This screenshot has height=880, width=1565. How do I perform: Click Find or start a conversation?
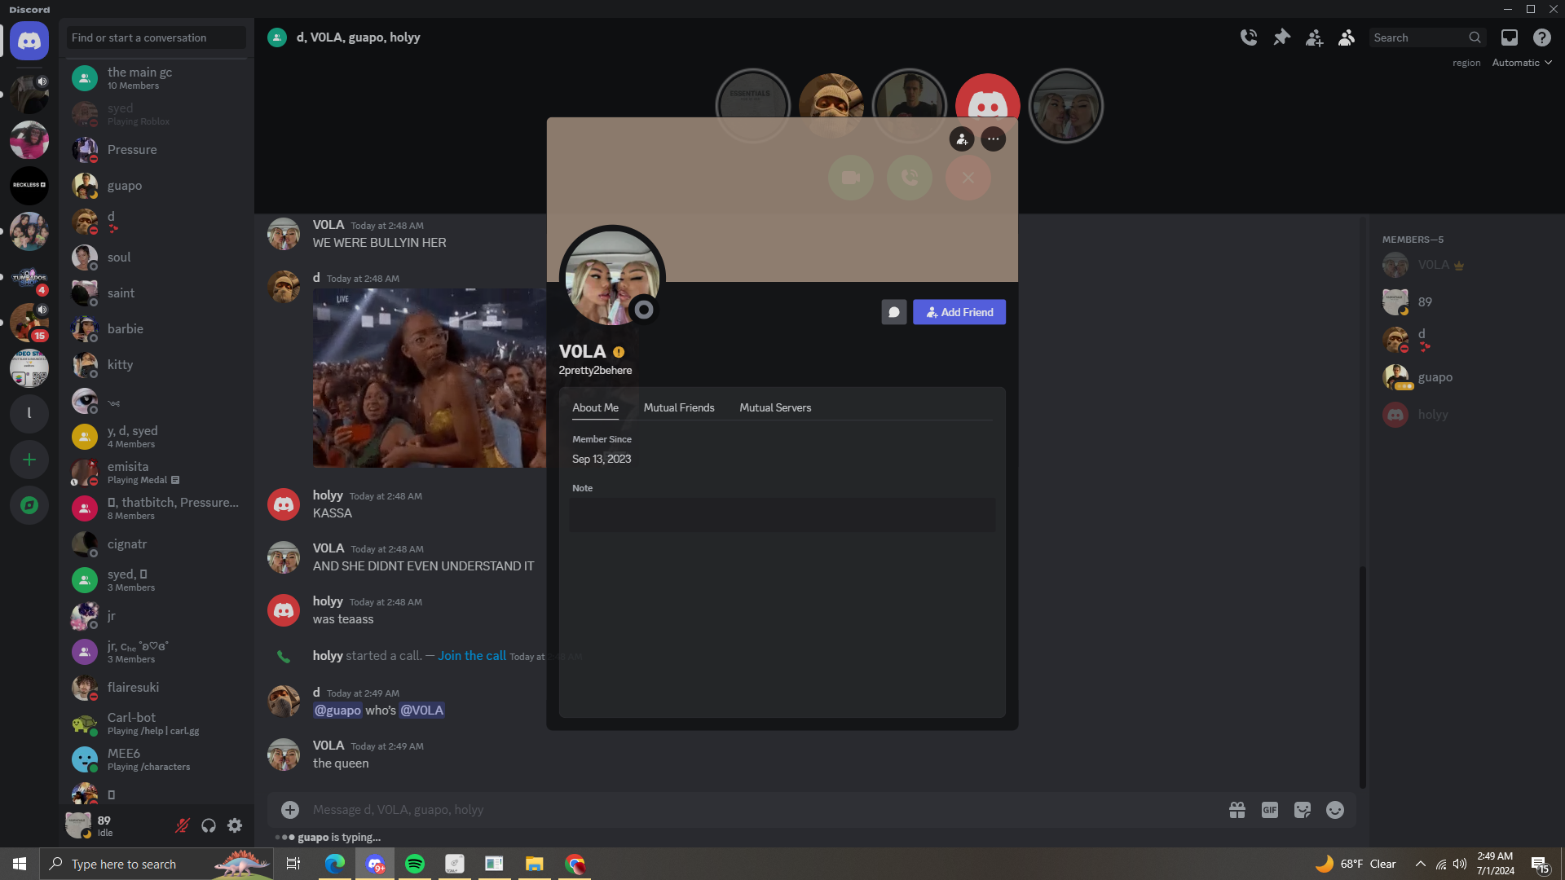(156, 37)
